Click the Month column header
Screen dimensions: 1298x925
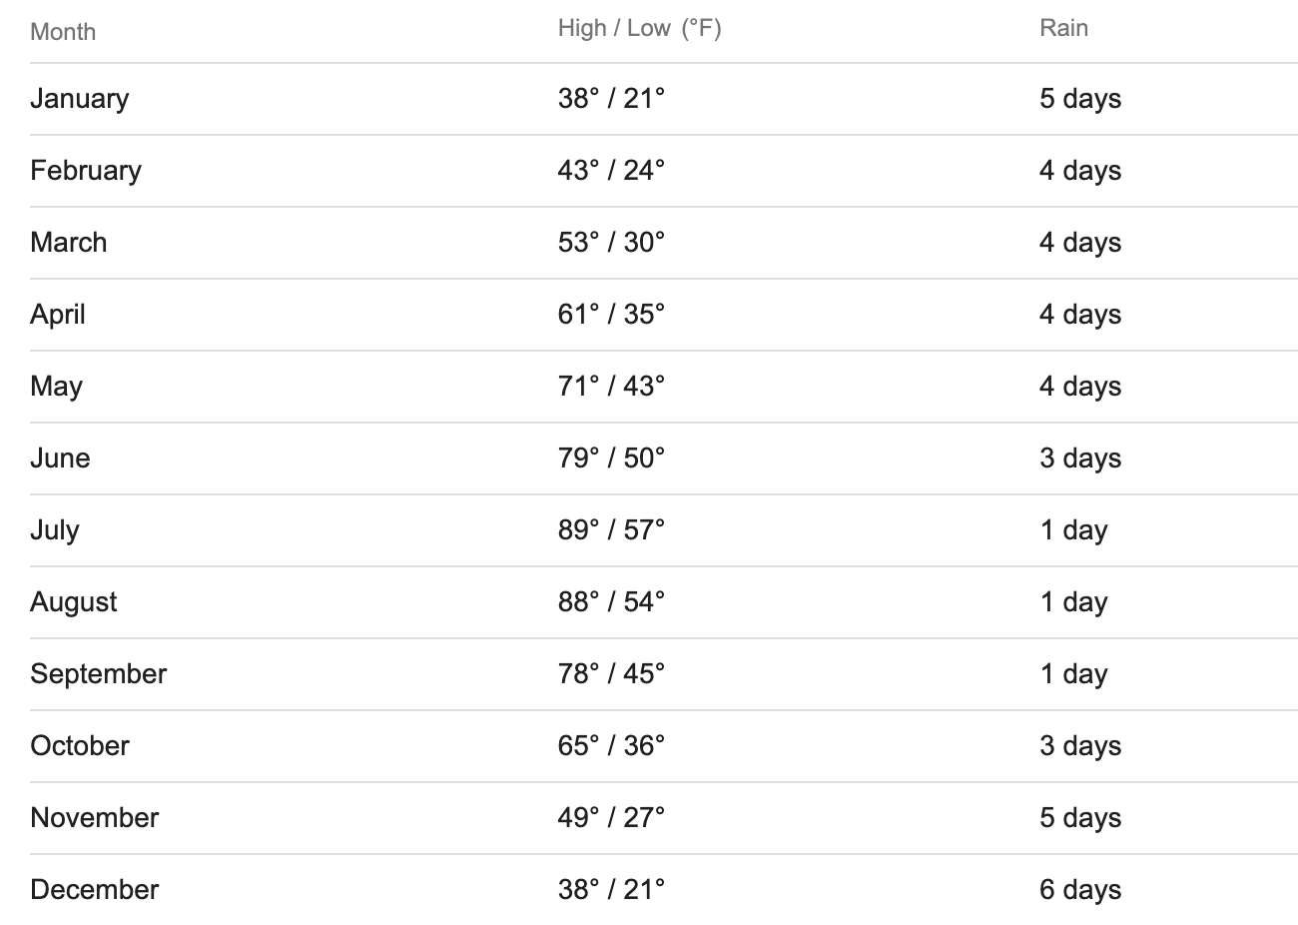tap(63, 31)
